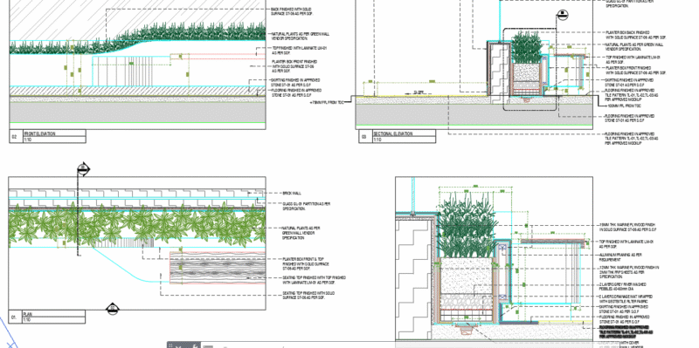Image resolution: width=699 pixels, height=348 pixels.
Task: Select the 1:10 scale under PLAN
Action: [x=27, y=319]
